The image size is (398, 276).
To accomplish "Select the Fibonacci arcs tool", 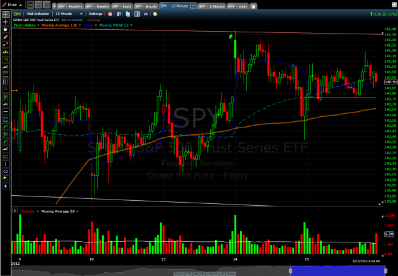I will tap(6, 59).
